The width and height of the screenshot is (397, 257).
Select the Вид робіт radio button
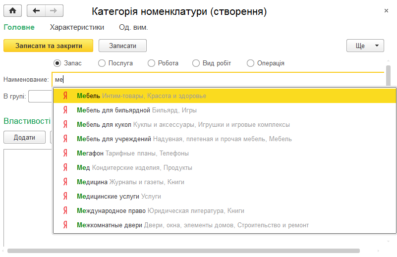[196, 63]
